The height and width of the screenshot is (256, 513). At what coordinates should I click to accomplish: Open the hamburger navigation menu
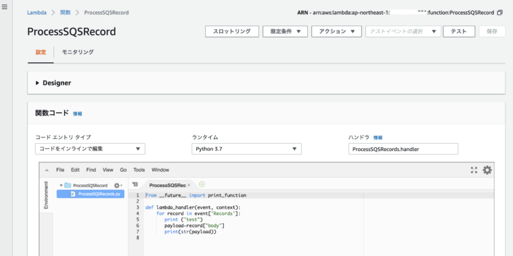[x=5, y=7]
